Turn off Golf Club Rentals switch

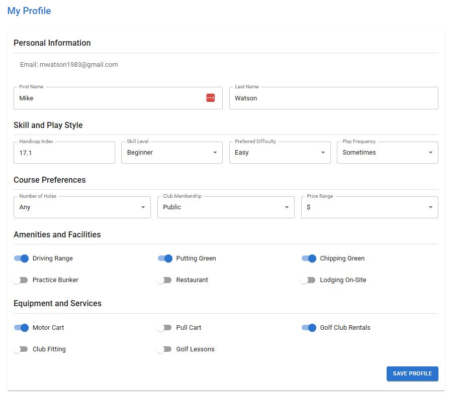(x=309, y=328)
